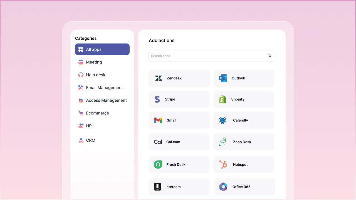Viewport: 356px width, 200px height.
Task: Select the Stripe name text
Action: (170, 99)
